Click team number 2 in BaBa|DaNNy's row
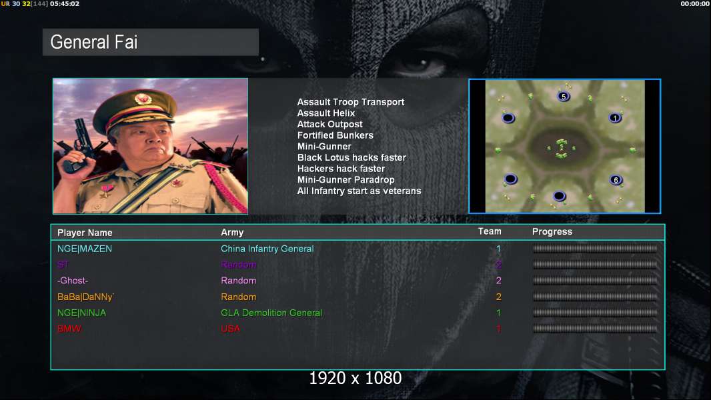 pyautogui.click(x=498, y=297)
